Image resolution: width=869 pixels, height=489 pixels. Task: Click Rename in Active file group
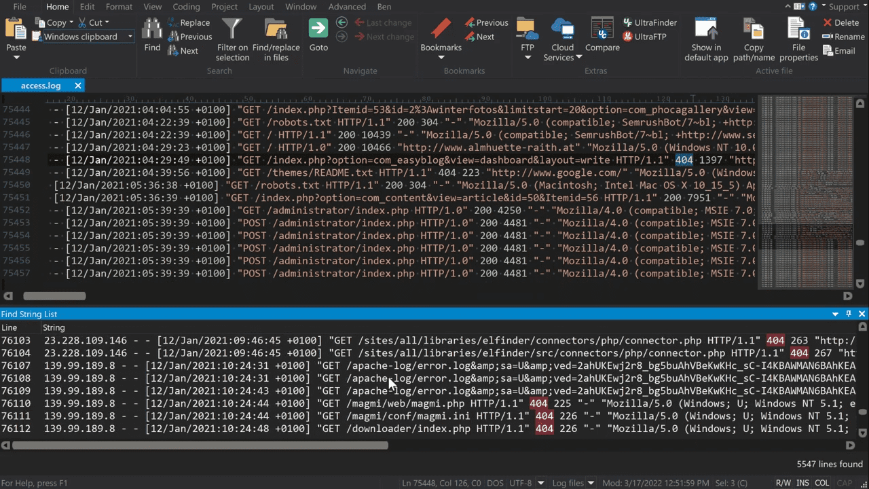(843, 37)
